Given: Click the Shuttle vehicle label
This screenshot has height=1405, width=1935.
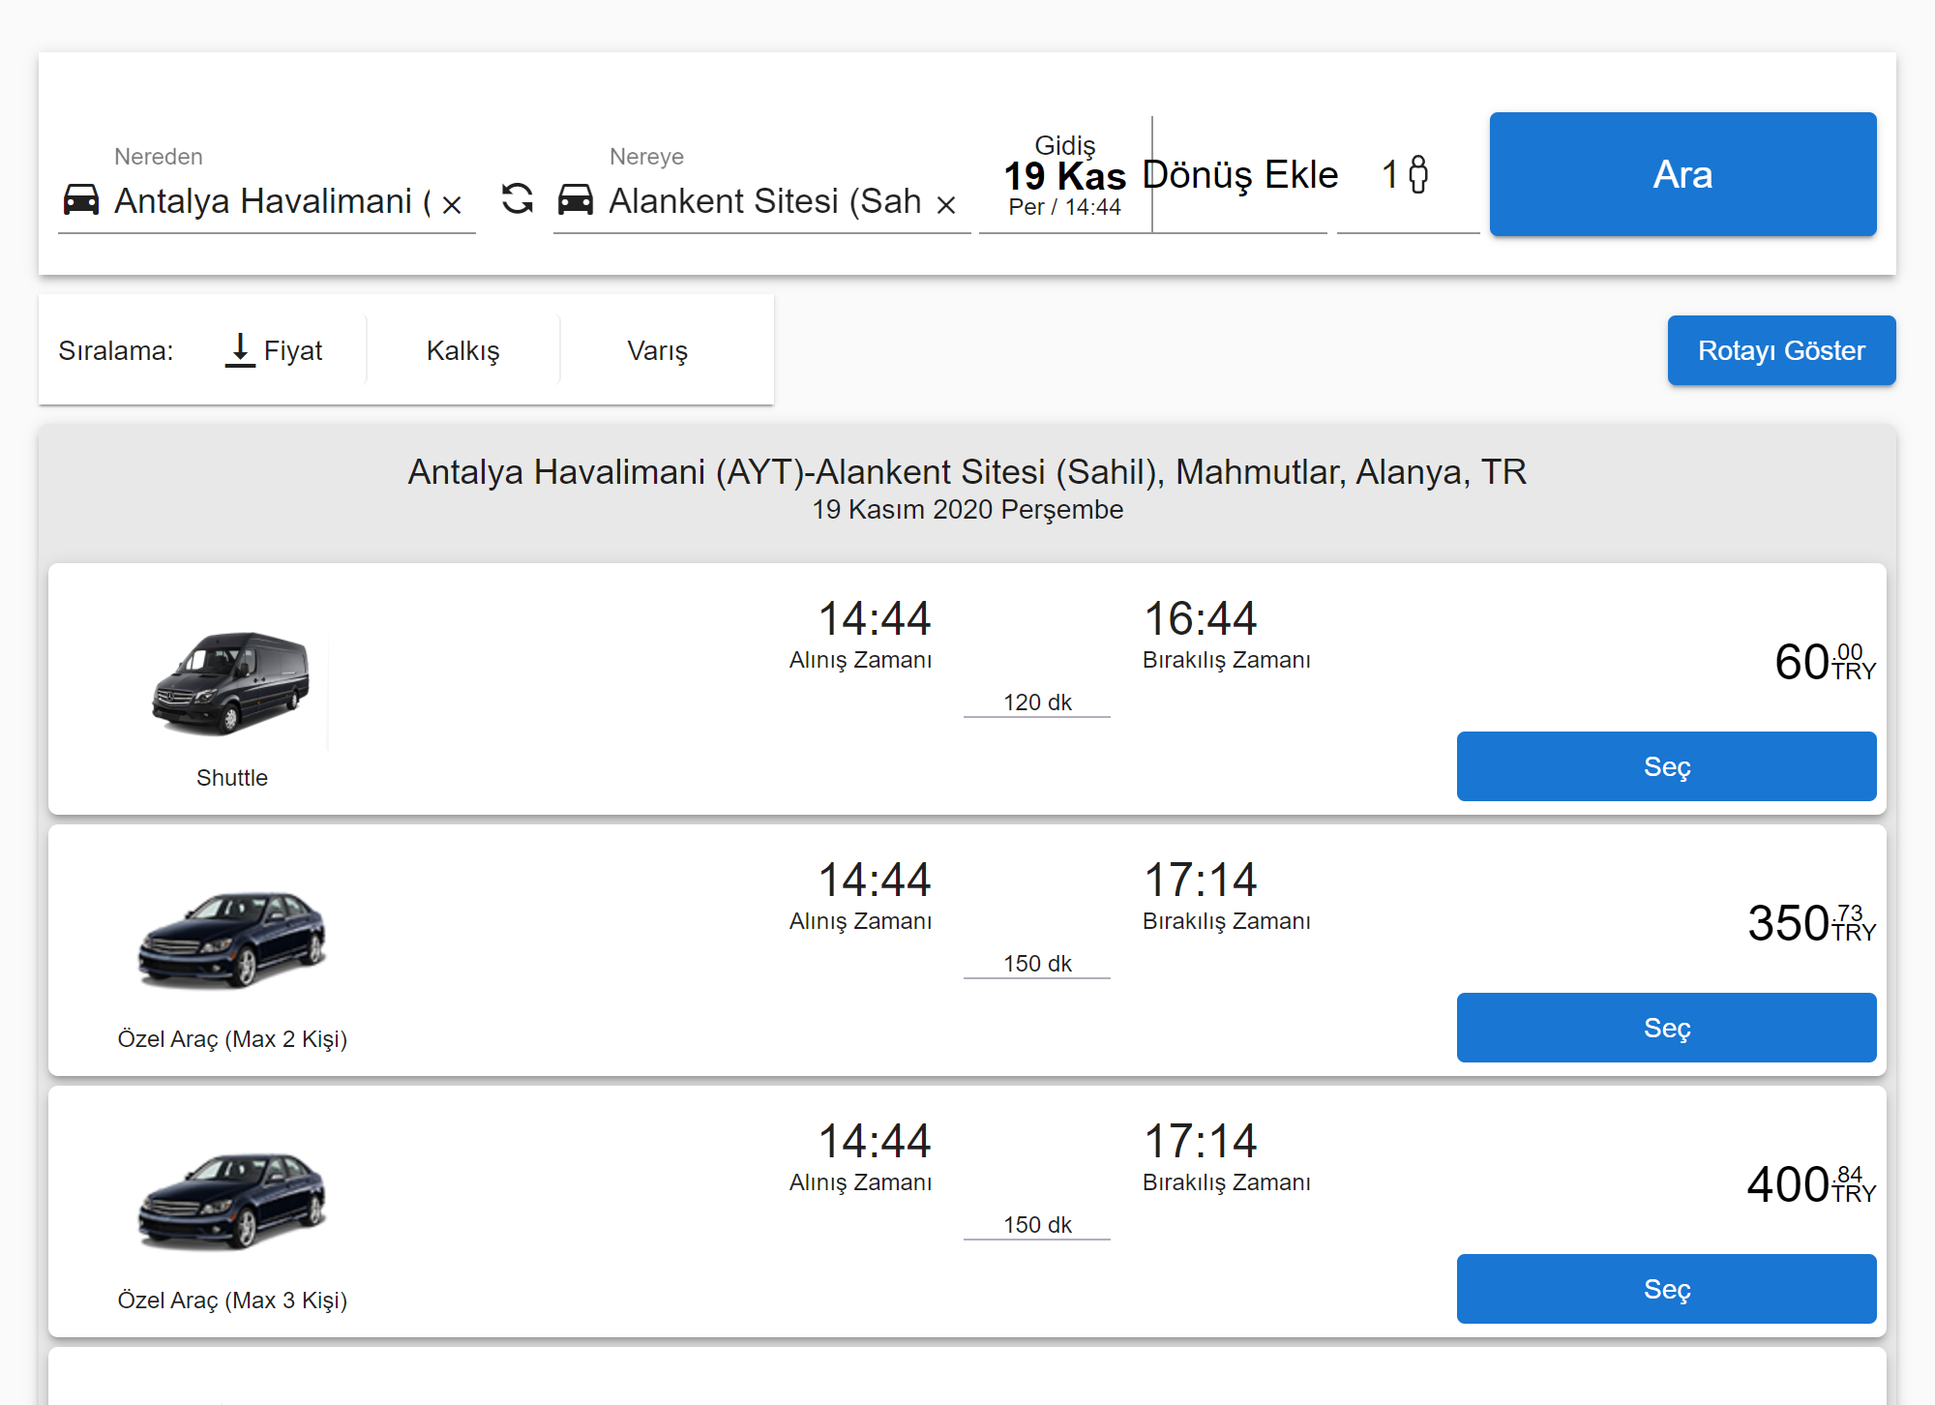Looking at the screenshot, I should click(232, 778).
